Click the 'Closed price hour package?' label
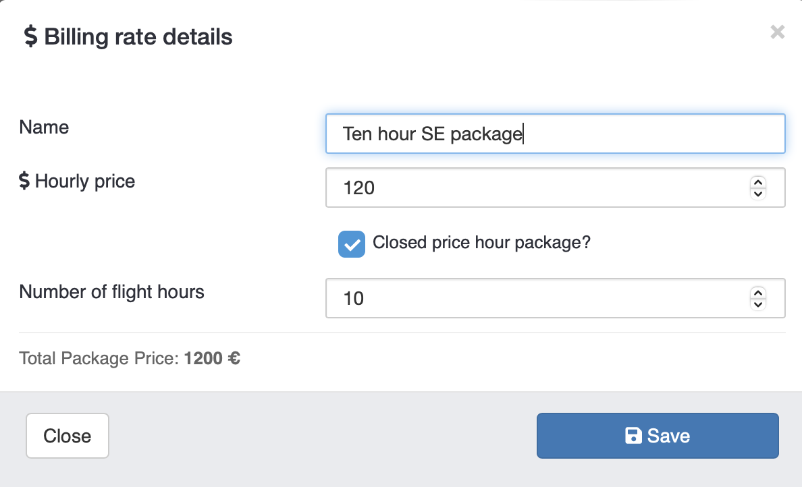This screenshot has width=802, height=487. pyautogui.click(x=481, y=243)
